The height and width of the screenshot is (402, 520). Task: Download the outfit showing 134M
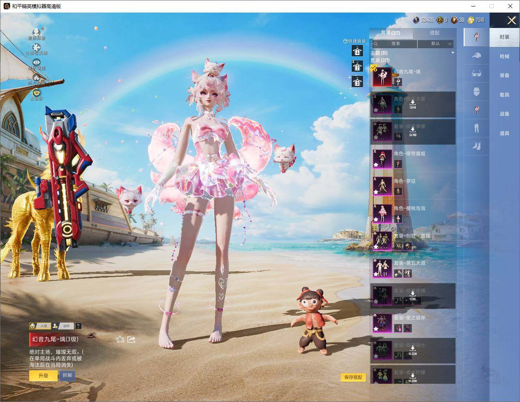(x=413, y=104)
